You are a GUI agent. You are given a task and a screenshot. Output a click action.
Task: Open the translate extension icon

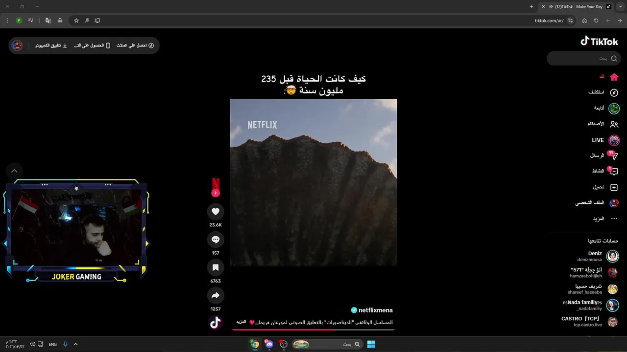click(x=48, y=21)
